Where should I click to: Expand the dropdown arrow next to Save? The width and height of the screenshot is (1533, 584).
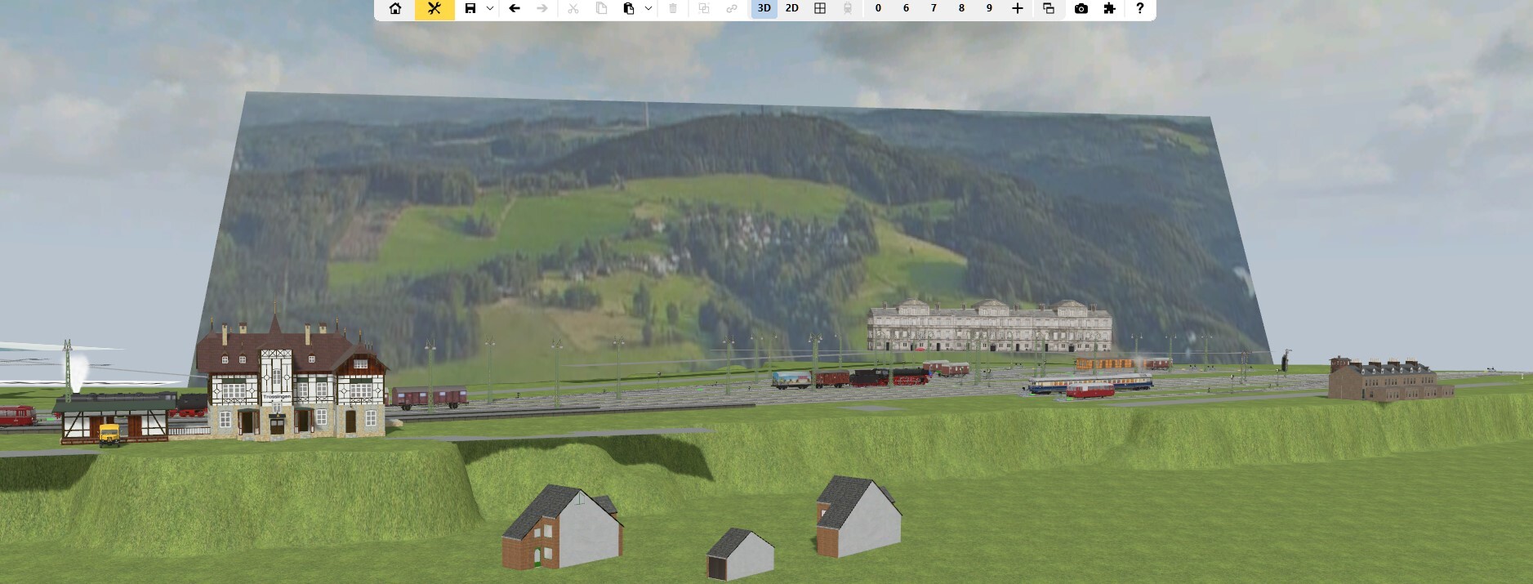click(x=490, y=9)
